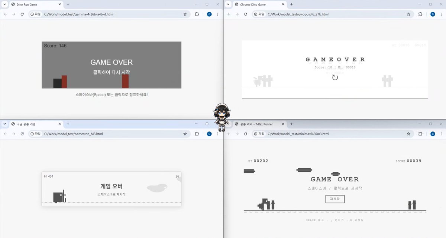Open tab search dropdown in 구글 공룡 게임 window

pos(5,124)
